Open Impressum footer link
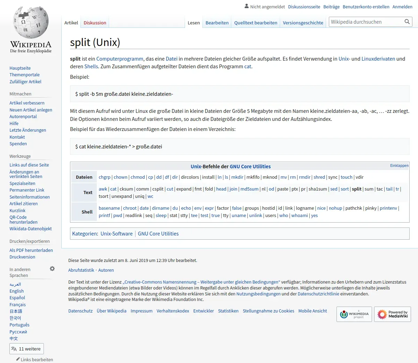Image resolution: width=418 pixels, height=363 pixels. click(x=141, y=311)
